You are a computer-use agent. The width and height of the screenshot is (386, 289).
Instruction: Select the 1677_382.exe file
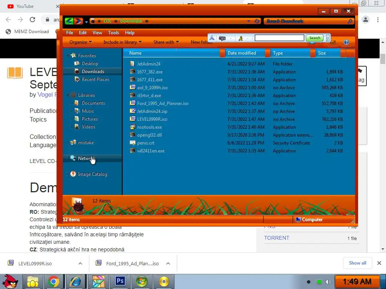(x=150, y=72)
